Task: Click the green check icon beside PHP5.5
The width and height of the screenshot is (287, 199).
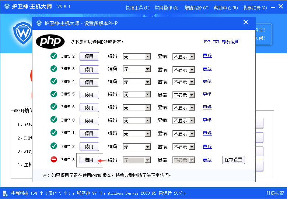Action: pos(54,94)
